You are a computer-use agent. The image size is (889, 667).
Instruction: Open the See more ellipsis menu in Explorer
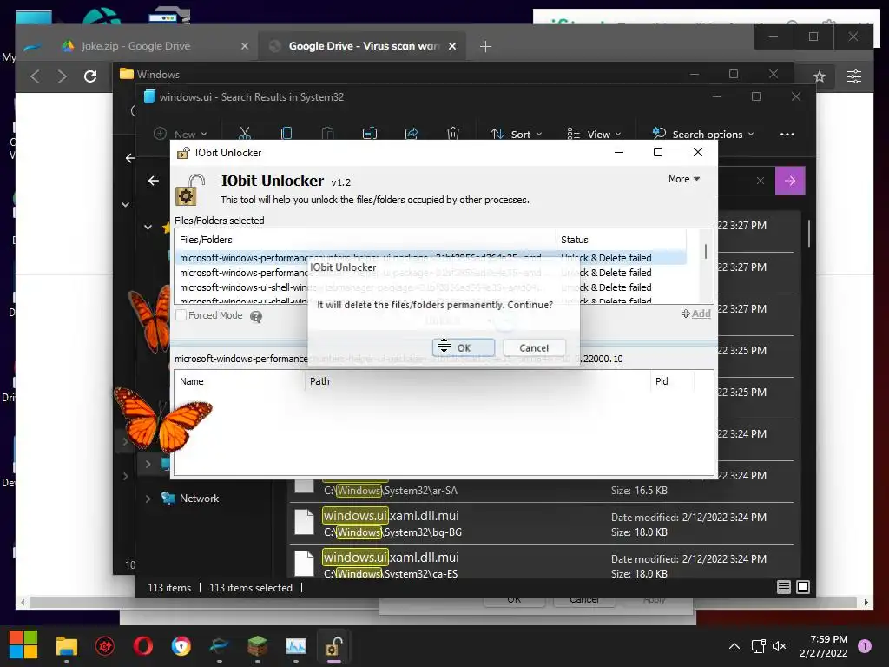tap(787, 135)
